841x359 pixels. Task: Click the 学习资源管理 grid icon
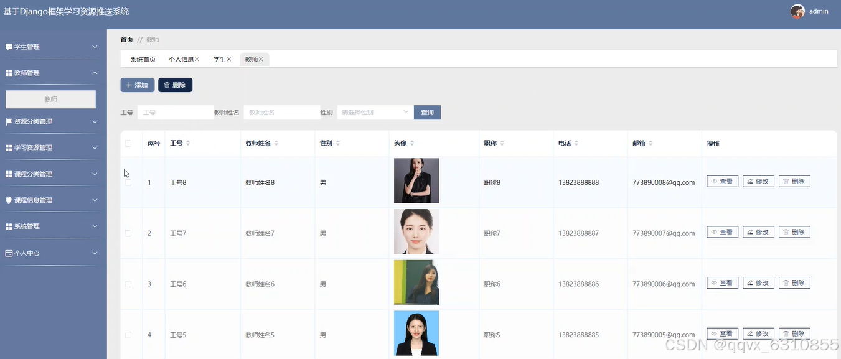[9, 147]
